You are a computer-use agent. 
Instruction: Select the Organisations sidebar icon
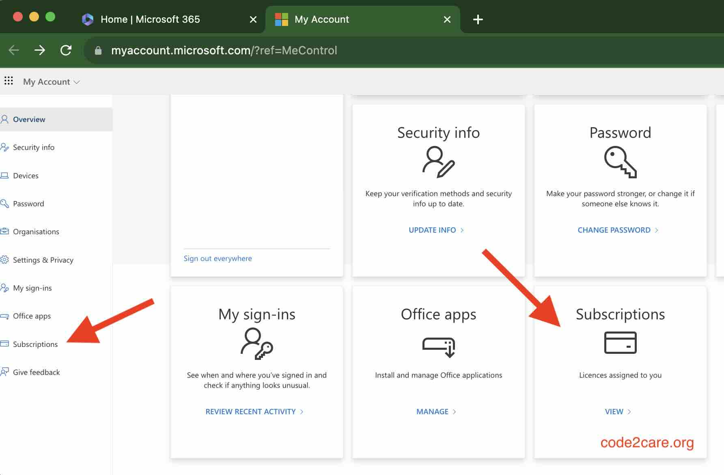pyautogui.click(x=5, y=231)
